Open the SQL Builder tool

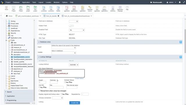58,8
